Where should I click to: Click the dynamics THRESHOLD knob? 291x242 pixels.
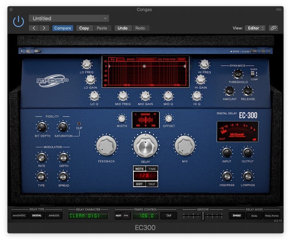[238, 74]
